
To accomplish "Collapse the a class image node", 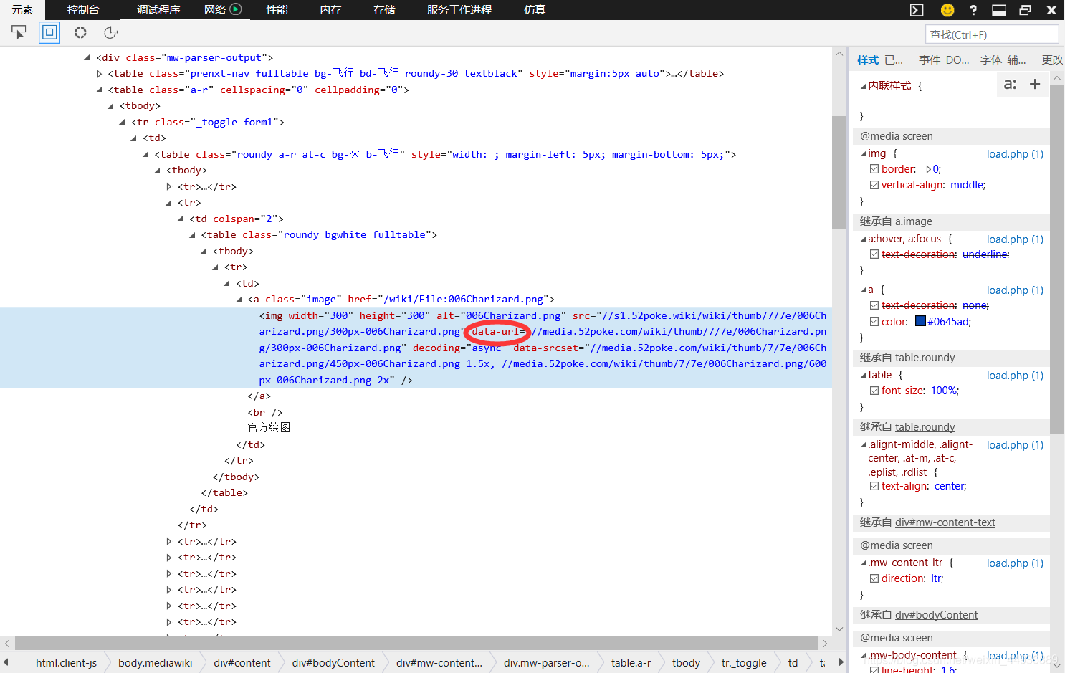I will (239, 299).
